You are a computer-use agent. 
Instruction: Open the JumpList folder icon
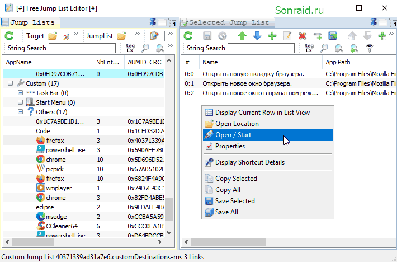[x=121, y=36]
